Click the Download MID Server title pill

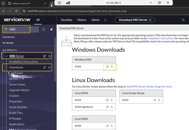(x=135, y=20)
